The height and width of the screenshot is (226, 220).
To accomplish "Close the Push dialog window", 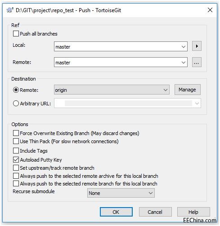I will click(x=210, y=10).
